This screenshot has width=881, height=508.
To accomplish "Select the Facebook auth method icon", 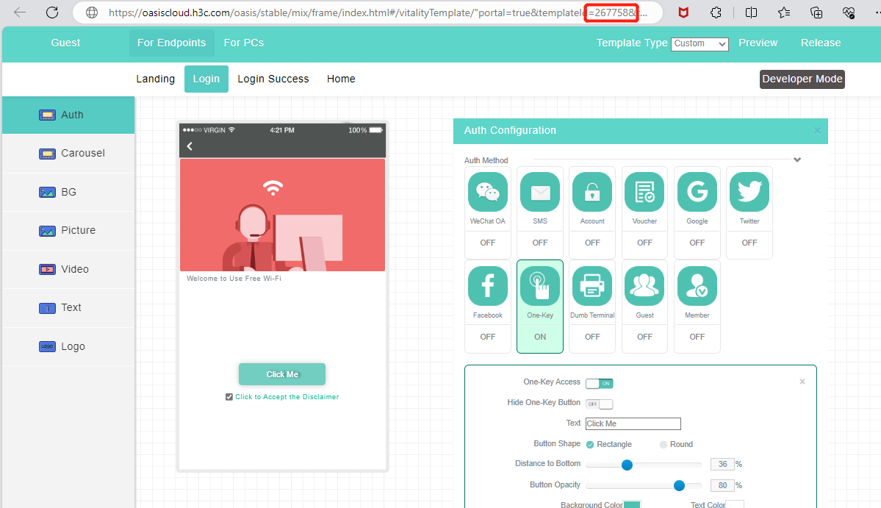I will point(488,286).
